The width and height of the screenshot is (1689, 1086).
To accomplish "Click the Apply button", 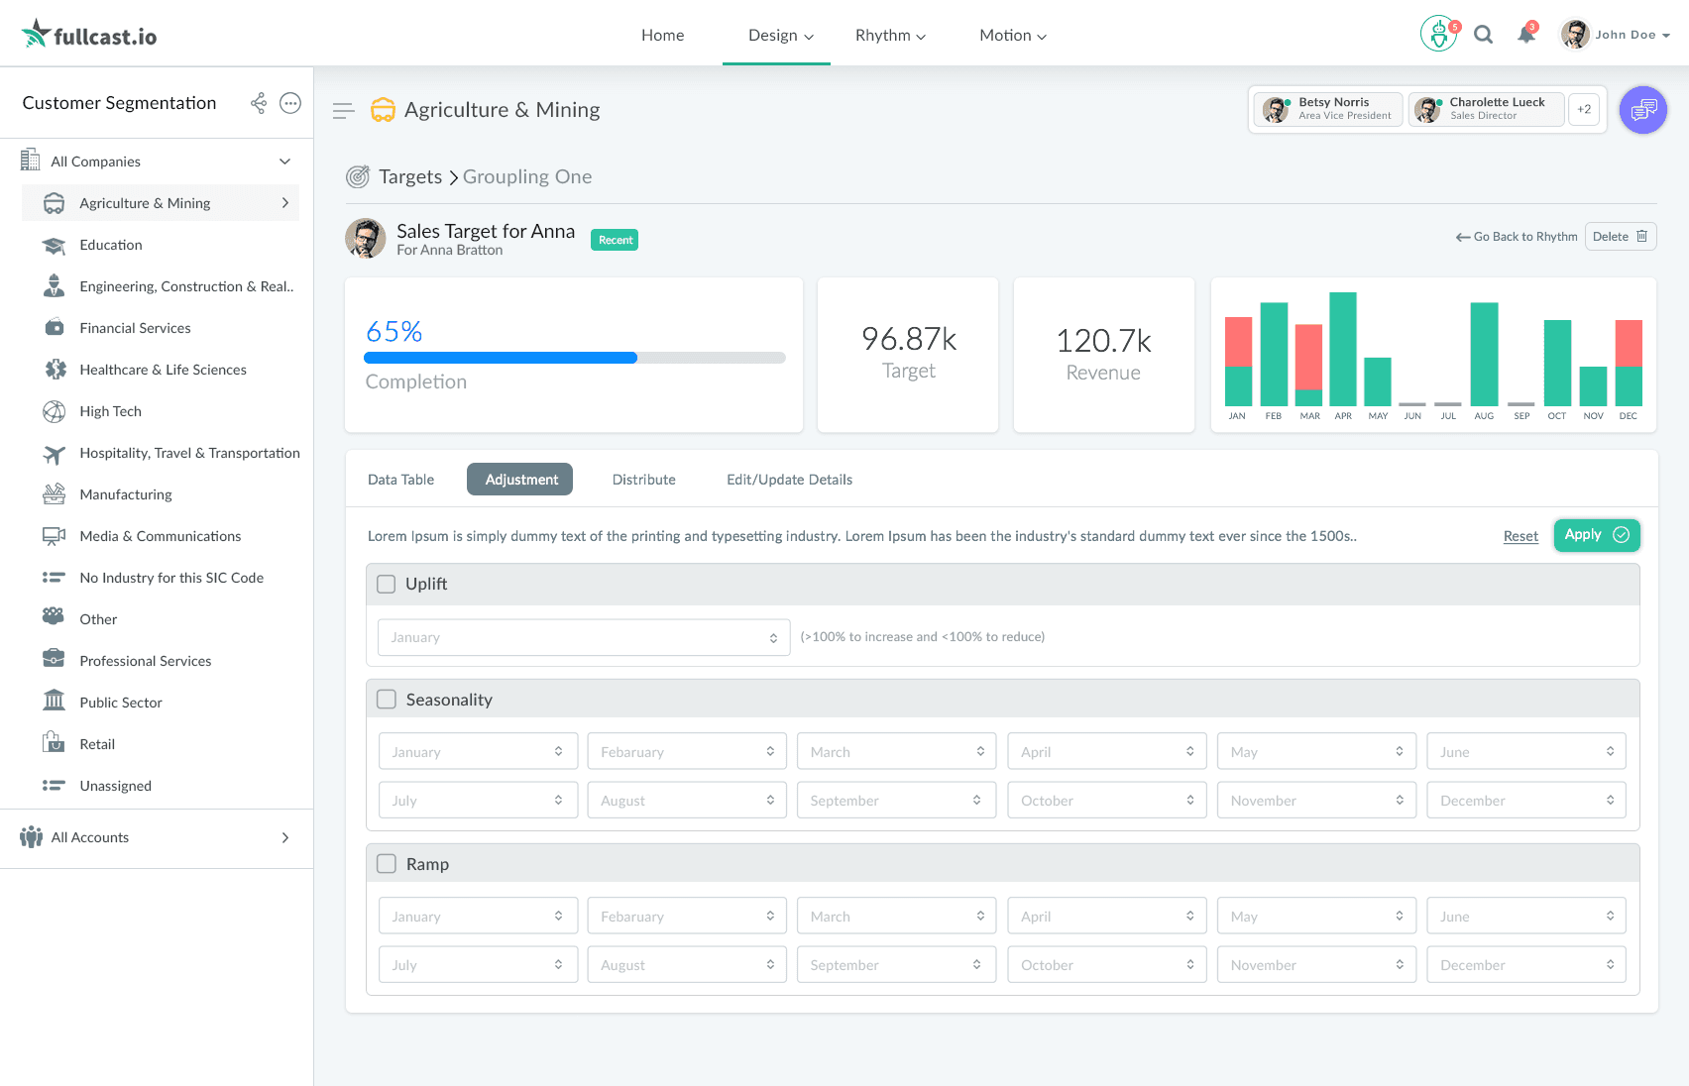I will point(1596,535).
